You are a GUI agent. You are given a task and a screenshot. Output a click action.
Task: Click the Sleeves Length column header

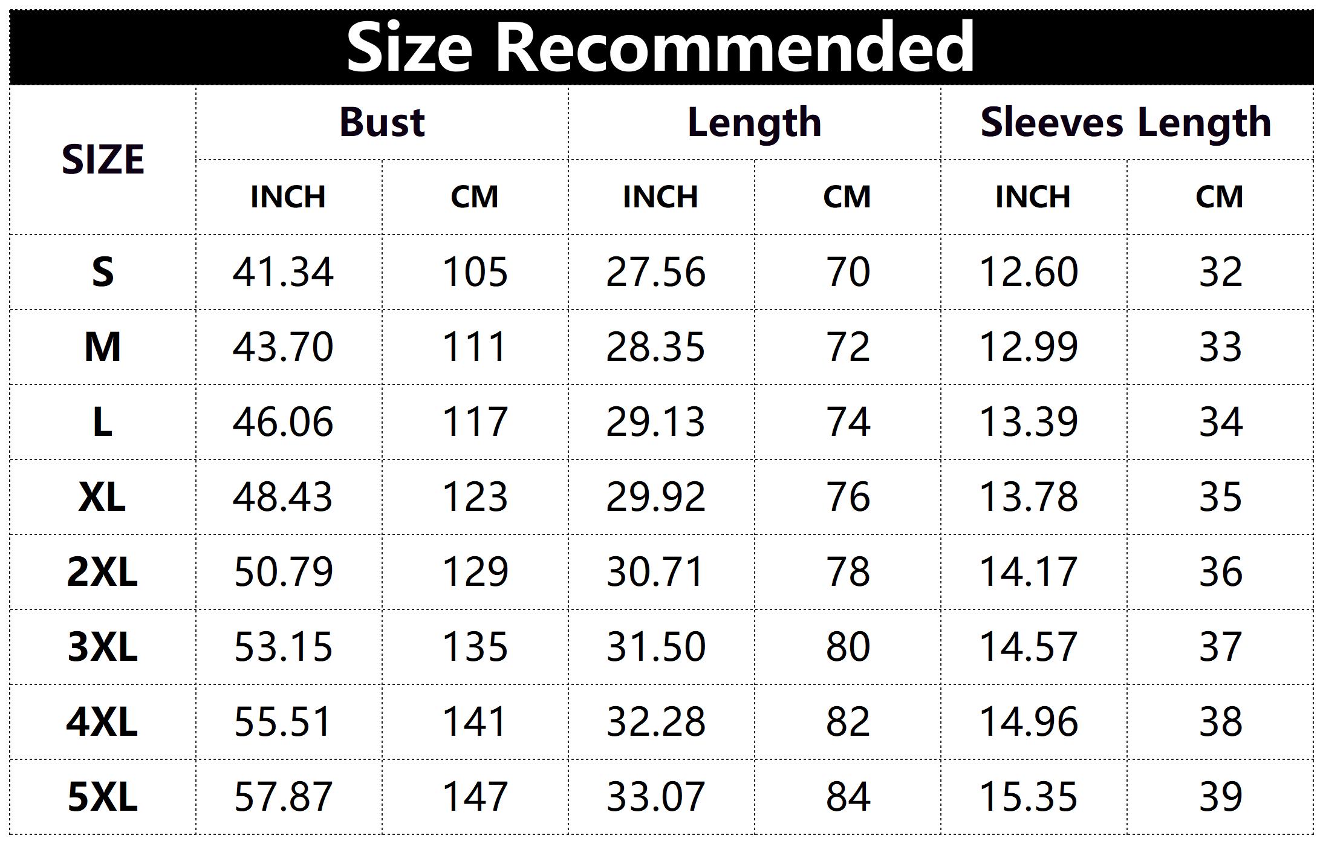pyautogui.click(x=1126, y=123)
